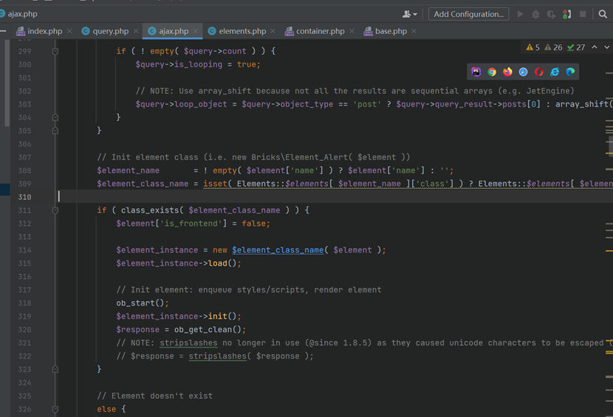Click line number 318 in gutter
Image resolution: width=613 pixels, height=417 pixels.
point(24,303)
